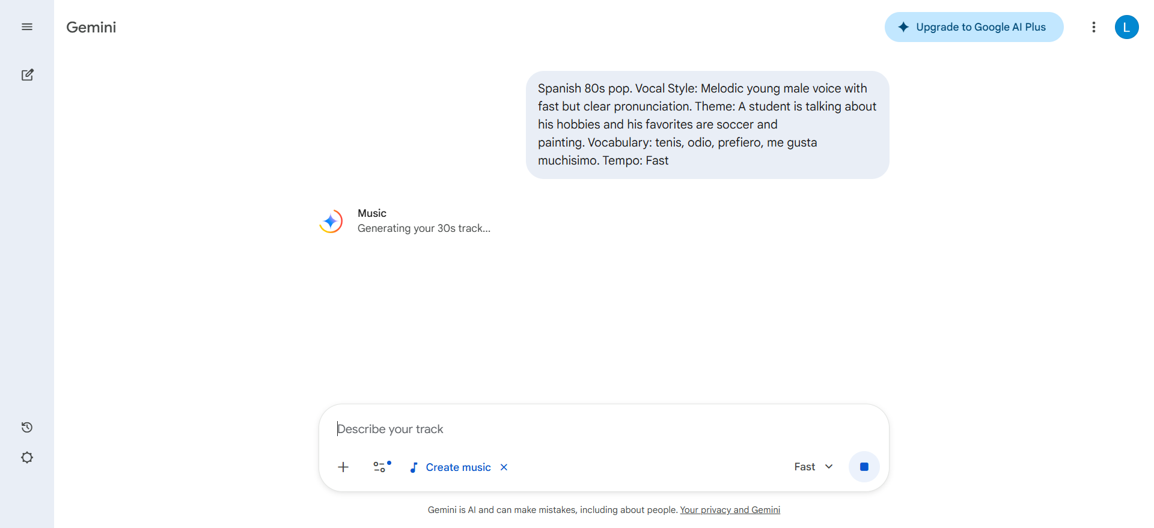The height and width of the screenshot is (528, 1154).
Task: Open the account profile avatar "L"
Action: click(x=1126, y=27)
